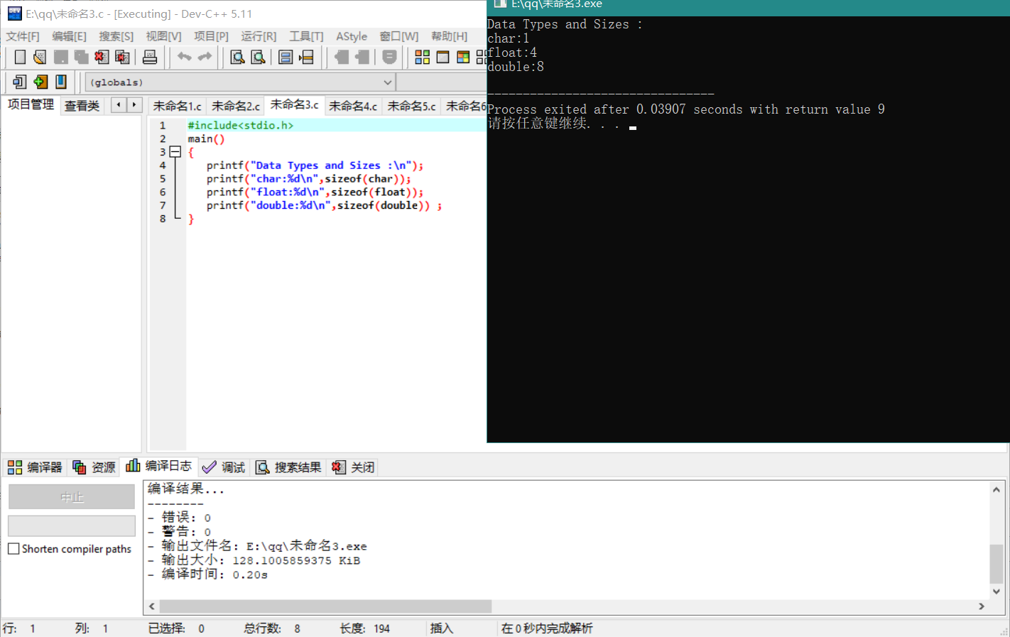
Task: Select the 未命名3.c editor tab
Action: tap(295, 105)
